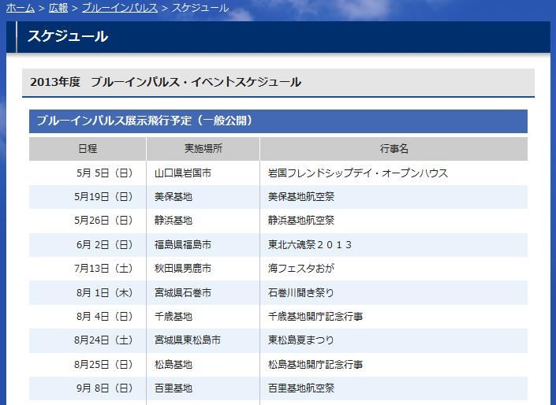
Task: Select the event 美保基地航空祭
Action: 301,197
